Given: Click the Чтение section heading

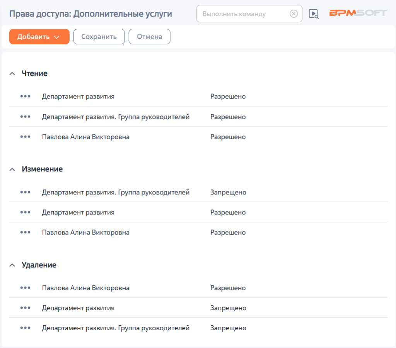Looking at the screenshot, I should pyautogui.click(x=34, y=73).
